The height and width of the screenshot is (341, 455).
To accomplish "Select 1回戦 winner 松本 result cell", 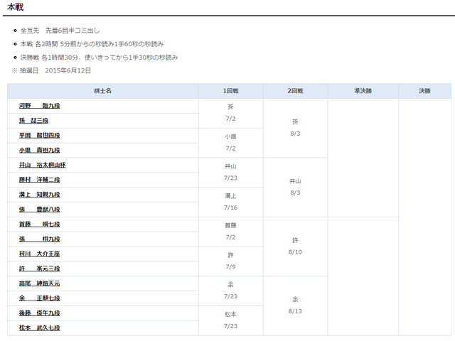I will point(230,320).
